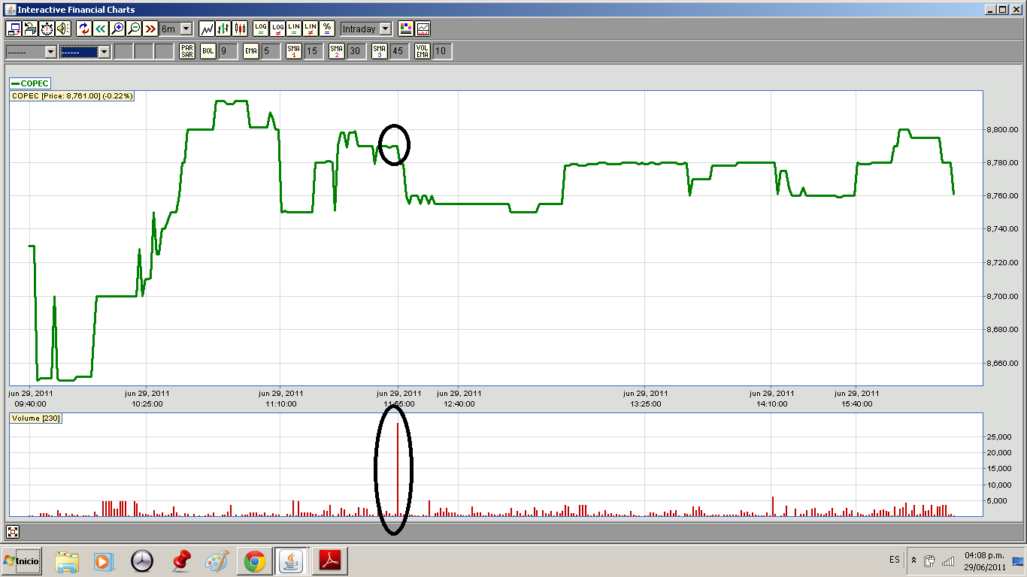The width and height of the screenshot is (1027, 577).
Task: Click the ES language indicator
Action: point(894,560)
